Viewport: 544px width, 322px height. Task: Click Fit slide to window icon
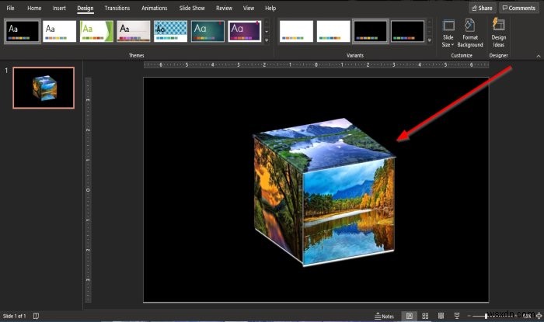[539, 316]
